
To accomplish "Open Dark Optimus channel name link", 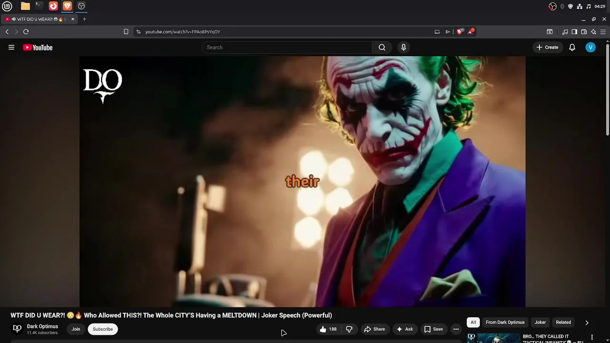I will pyautogui.click(x=42, y=326).
